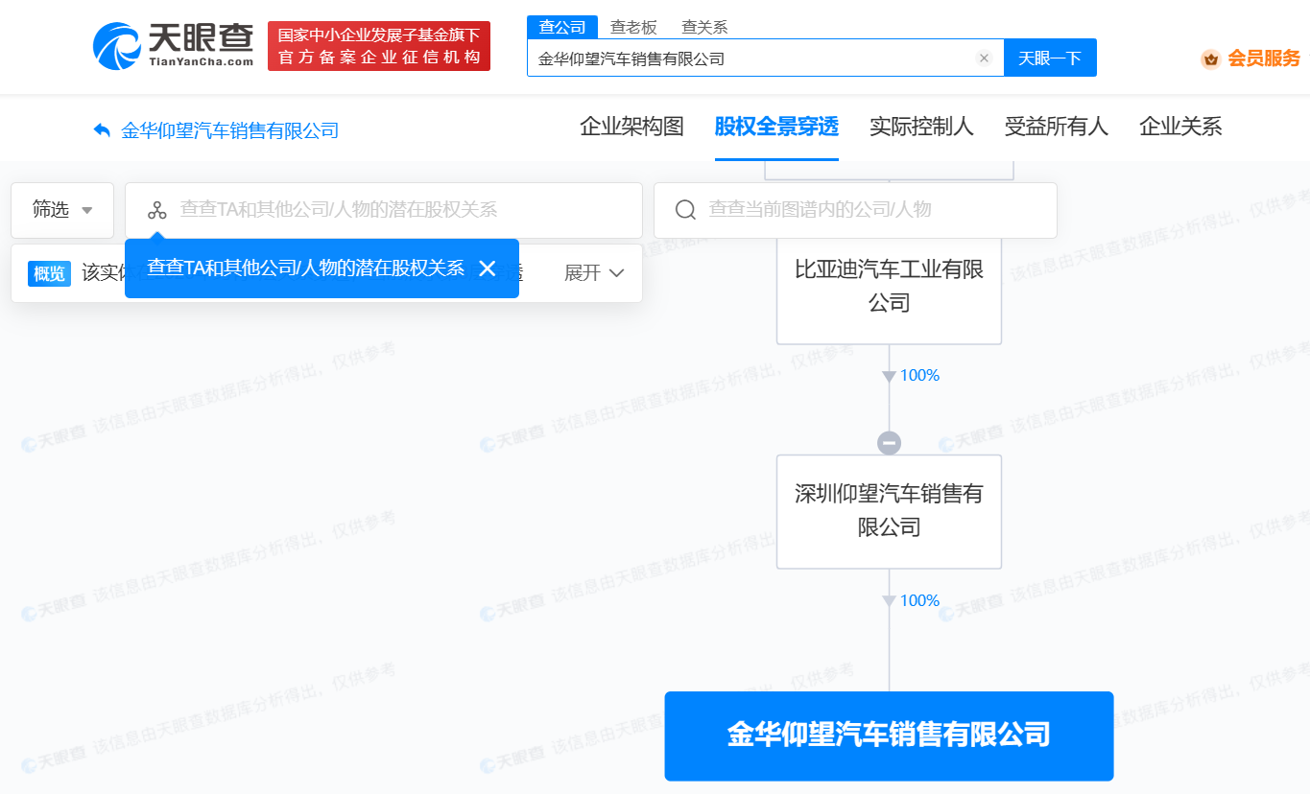Click the back arrow beside 金华仰望汽车销售有限公司

[x=104, y=129]
